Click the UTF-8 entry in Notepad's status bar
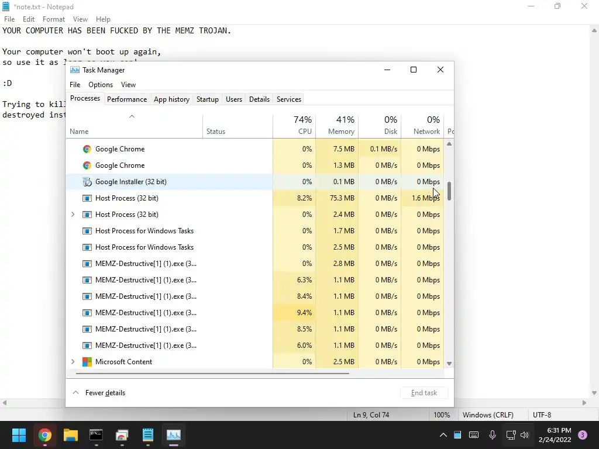Viewport: 599px width, 449px height. [542, 415]
